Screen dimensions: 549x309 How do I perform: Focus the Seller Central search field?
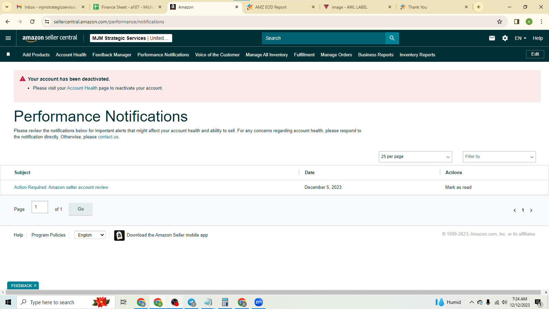[323, 38]
